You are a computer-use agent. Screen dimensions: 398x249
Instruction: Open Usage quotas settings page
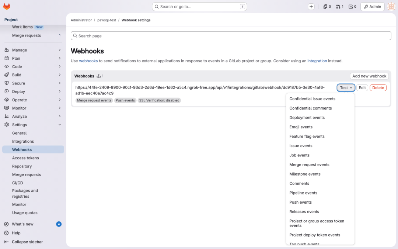[x=25, y=213]
